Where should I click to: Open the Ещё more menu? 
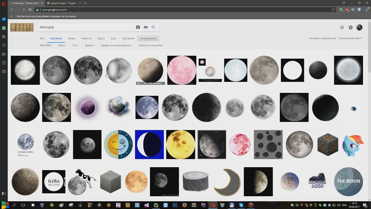(x=113, y=38)
